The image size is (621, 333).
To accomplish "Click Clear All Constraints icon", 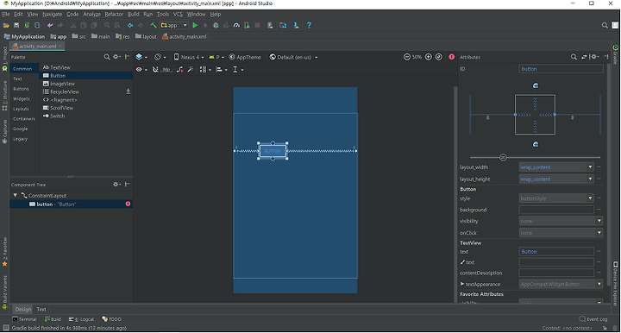I will (180, 70).
